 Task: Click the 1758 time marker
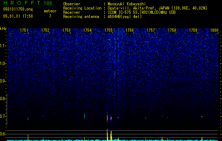pyautogui.click(x=172, y=30)
